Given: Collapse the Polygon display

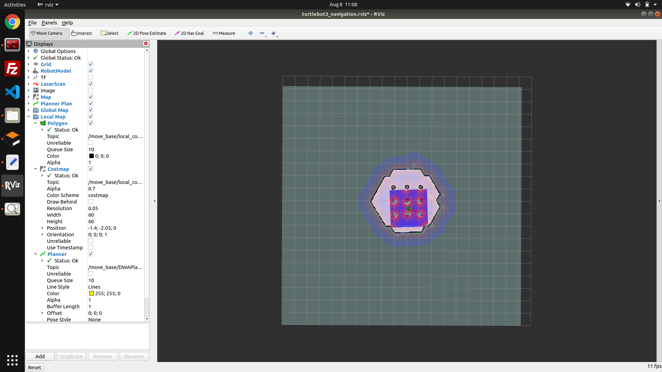Looking at the screenshot, I should [36, 123].
